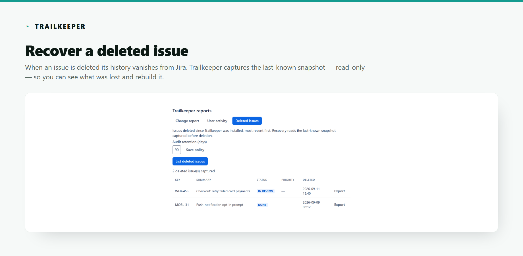Screen dimensions: 523x256
Task: Select the Deleted issues tab
Action: [247, 121]
